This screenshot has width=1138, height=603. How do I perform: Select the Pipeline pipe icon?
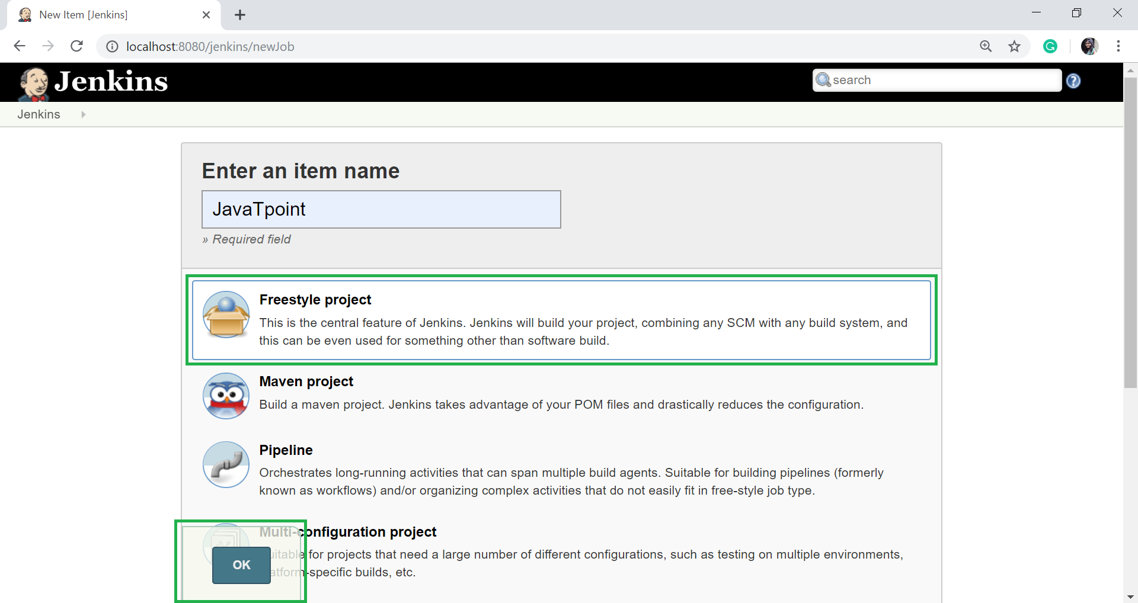coord(226,464)
